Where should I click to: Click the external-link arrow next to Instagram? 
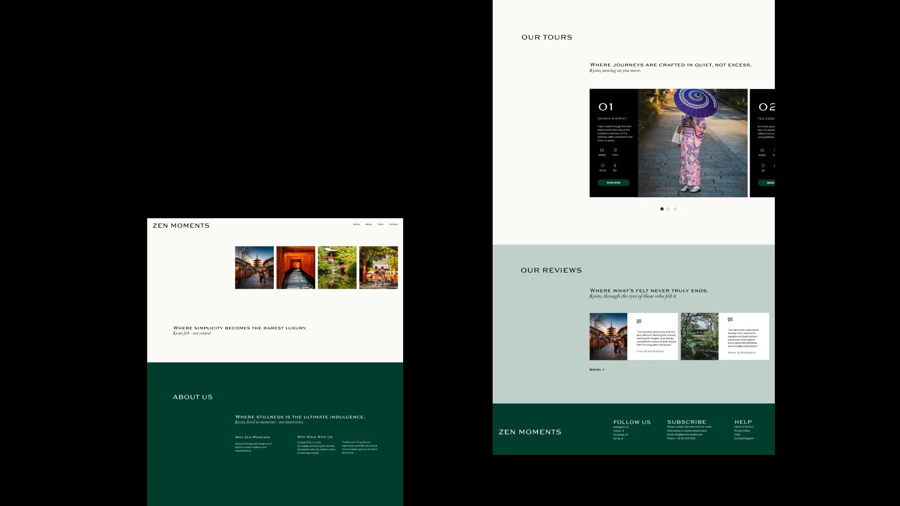[627, 427]
